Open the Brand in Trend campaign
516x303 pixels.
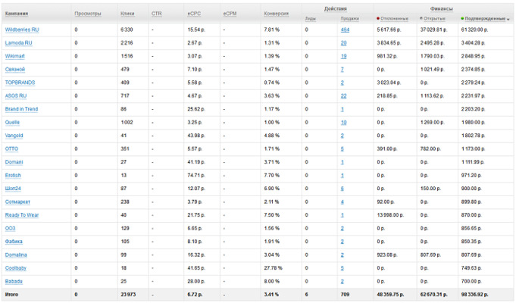(21, 109)
